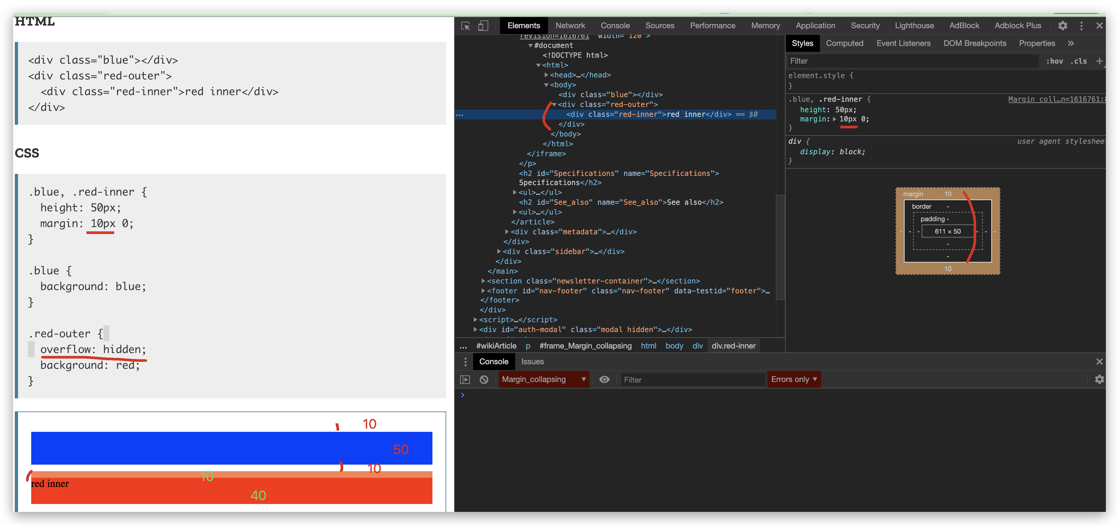Close the console drawer
The width and height of the screenshot is (1119, 525).
1099,362
